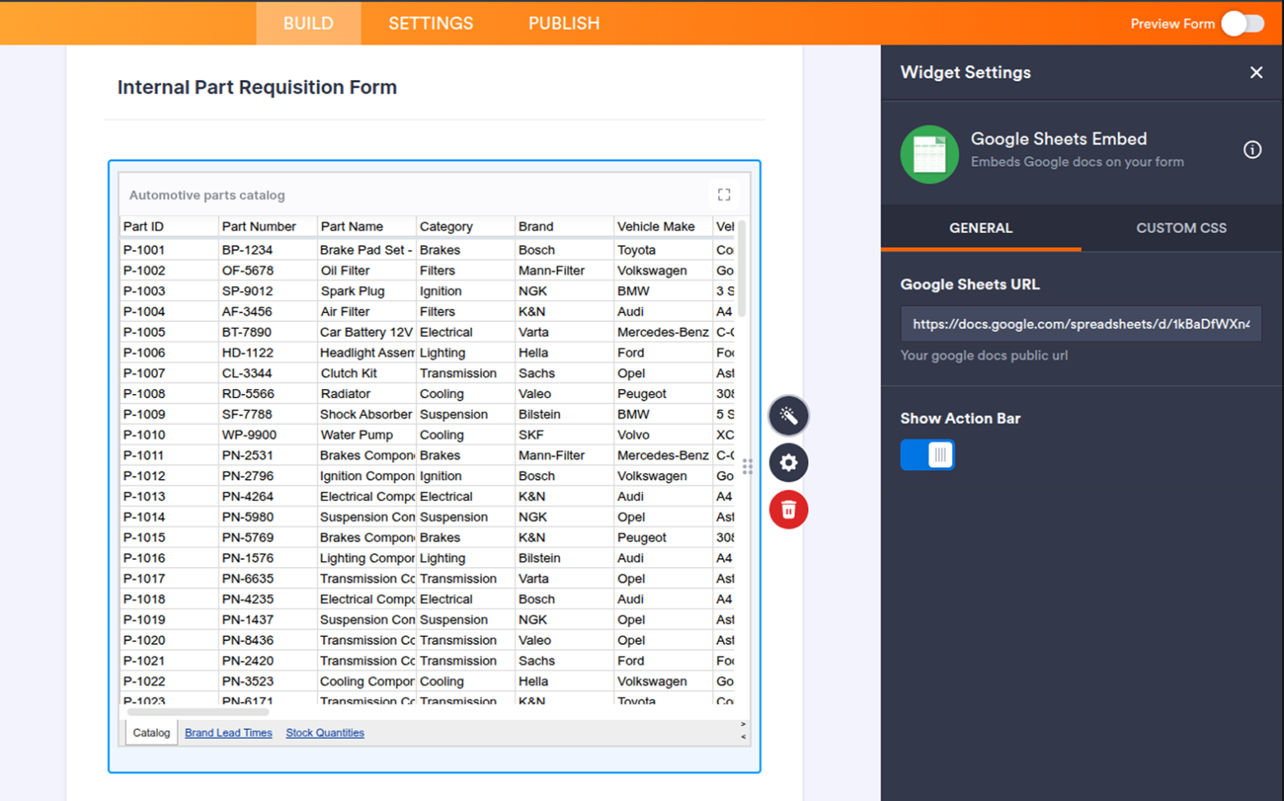Viewport: 1284px width, 801px height.
Task: Click the spreadsheet horizontal scrollbar
Action: pyautogui.click(x=199, y=711)
